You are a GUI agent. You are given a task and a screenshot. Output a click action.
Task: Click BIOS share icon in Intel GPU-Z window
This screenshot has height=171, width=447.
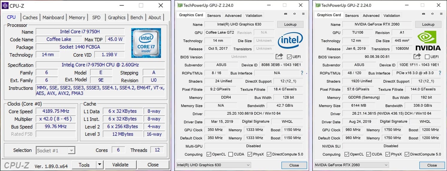(279, 57)
